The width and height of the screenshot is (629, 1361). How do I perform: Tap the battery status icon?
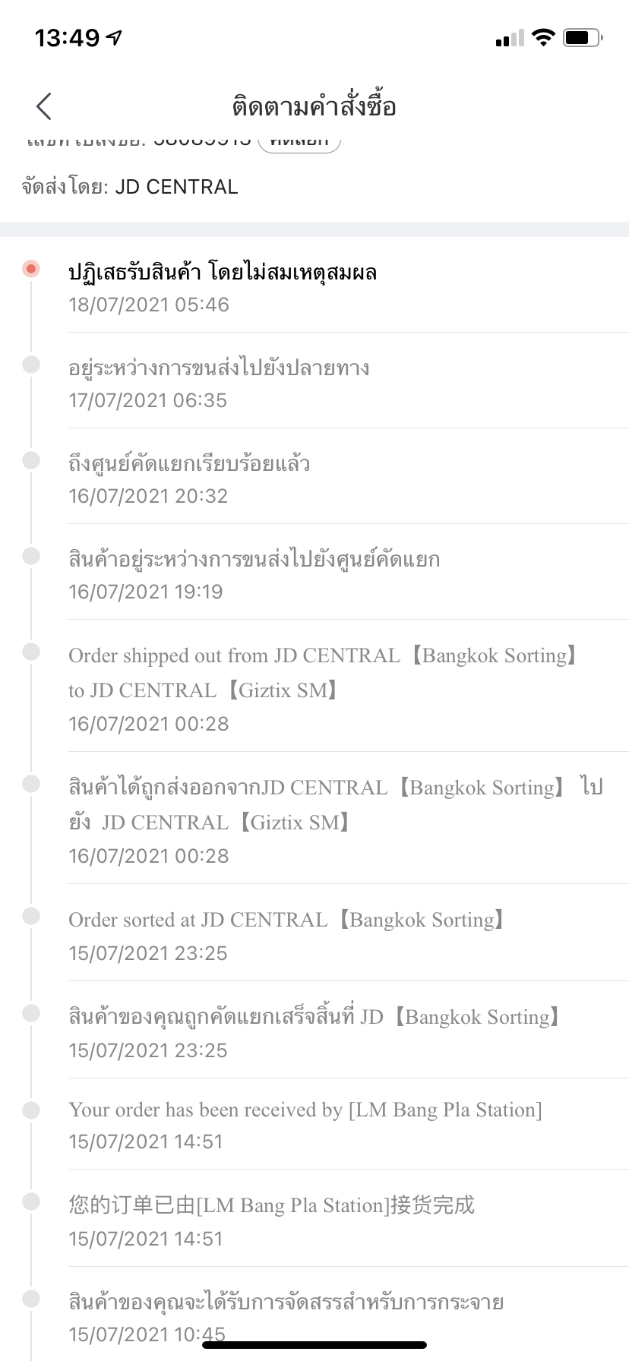(x=583, y=37)
